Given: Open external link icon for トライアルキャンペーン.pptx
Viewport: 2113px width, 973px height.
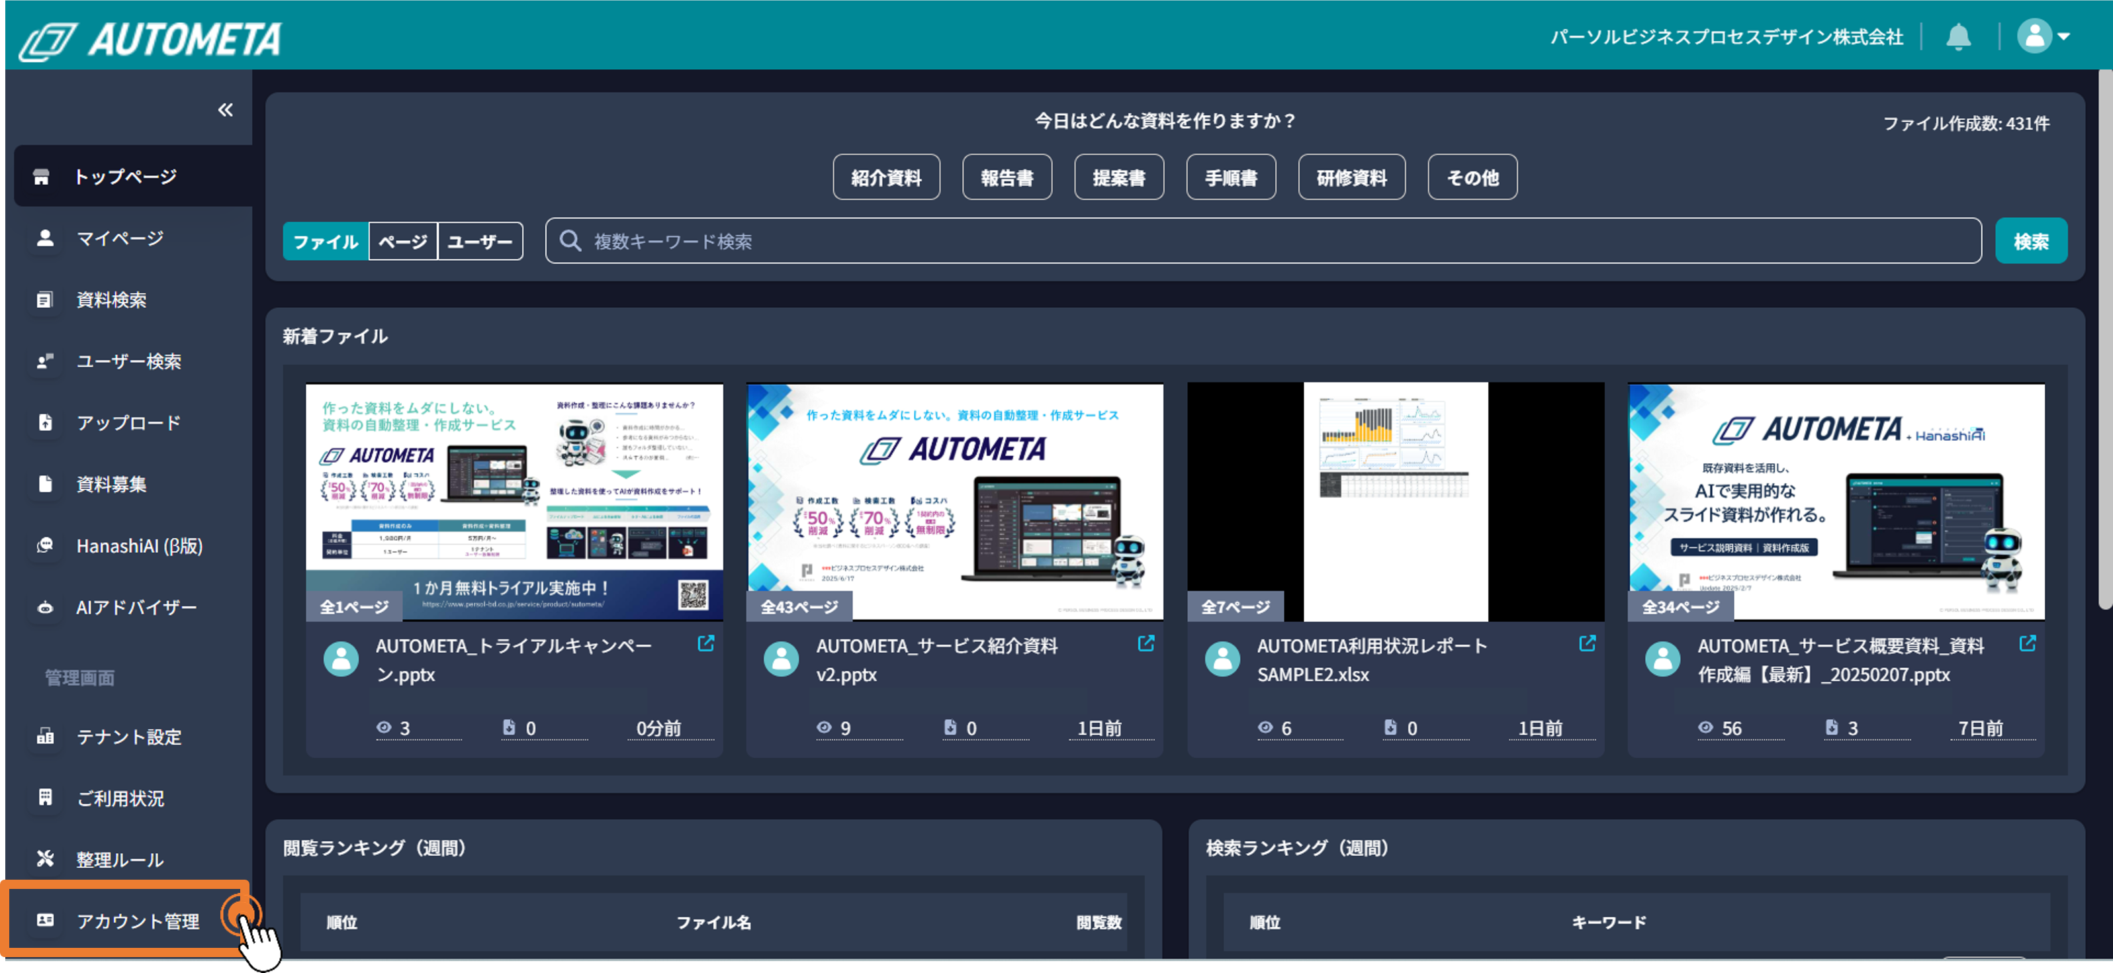Looking at the screenshot, I should 705,643.
